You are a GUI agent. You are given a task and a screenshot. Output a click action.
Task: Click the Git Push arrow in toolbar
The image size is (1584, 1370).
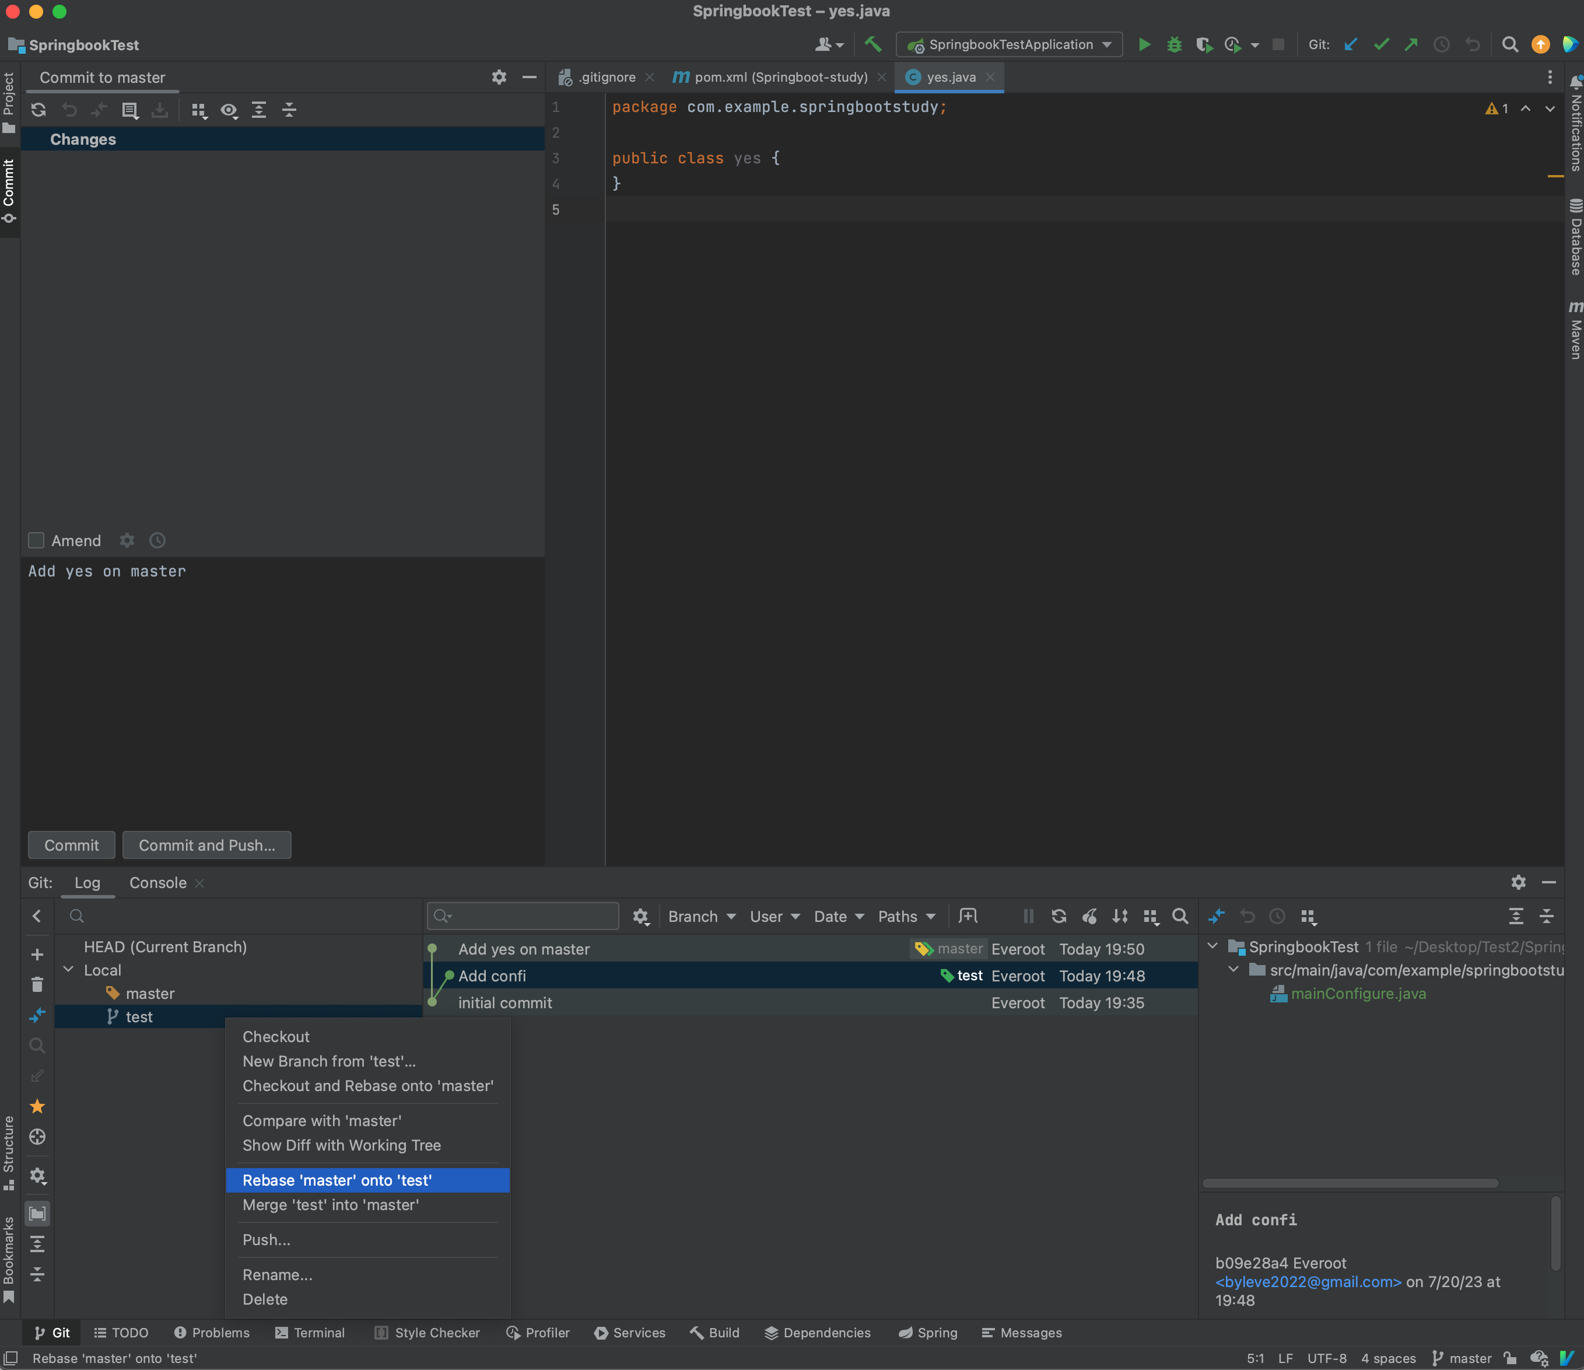(1410, 44)
